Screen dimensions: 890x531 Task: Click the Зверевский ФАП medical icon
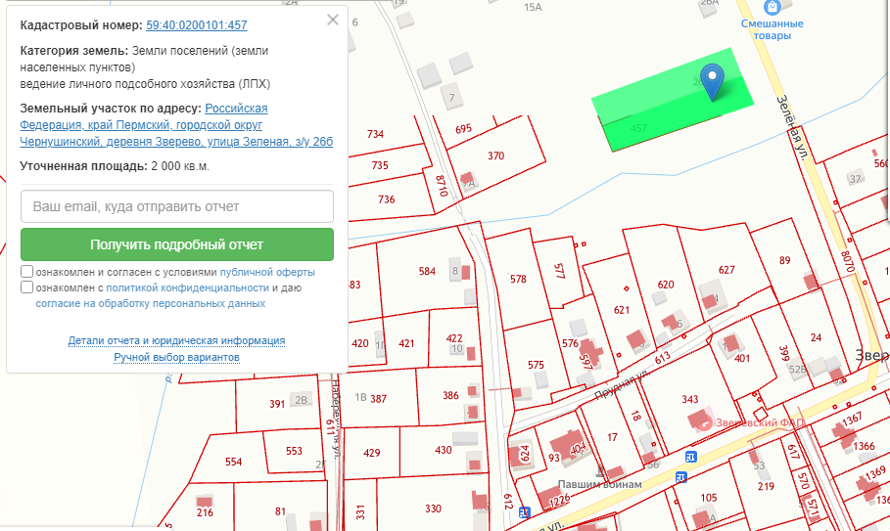704,422
